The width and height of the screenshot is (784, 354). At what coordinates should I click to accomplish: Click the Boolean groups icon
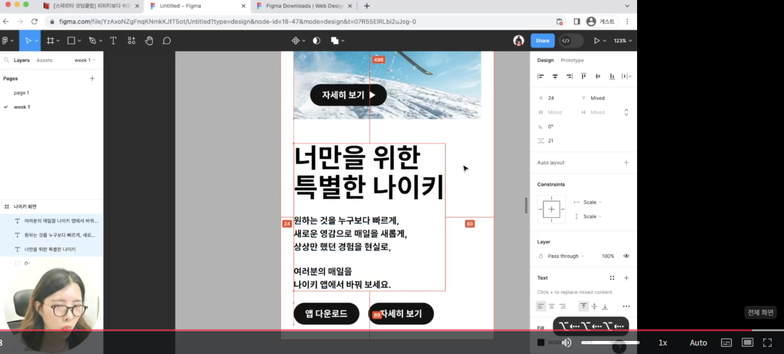[x=335, y=40]
